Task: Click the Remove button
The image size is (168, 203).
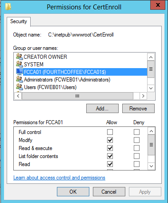Action: coord(138,109)
